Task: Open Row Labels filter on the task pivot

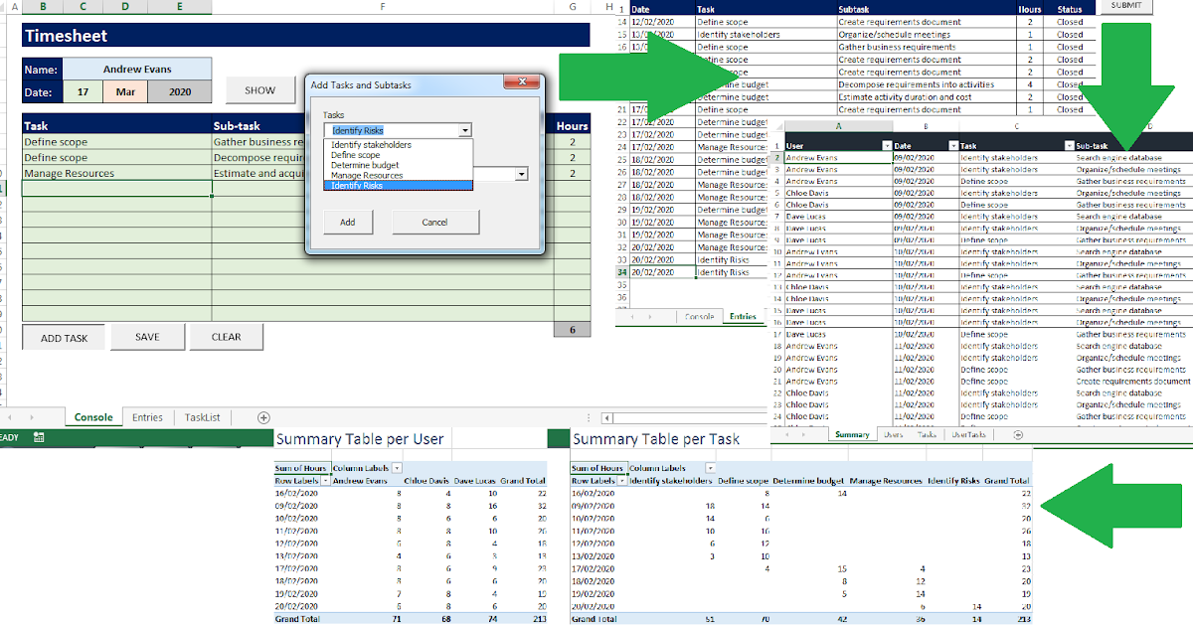Action: point(622,481)
